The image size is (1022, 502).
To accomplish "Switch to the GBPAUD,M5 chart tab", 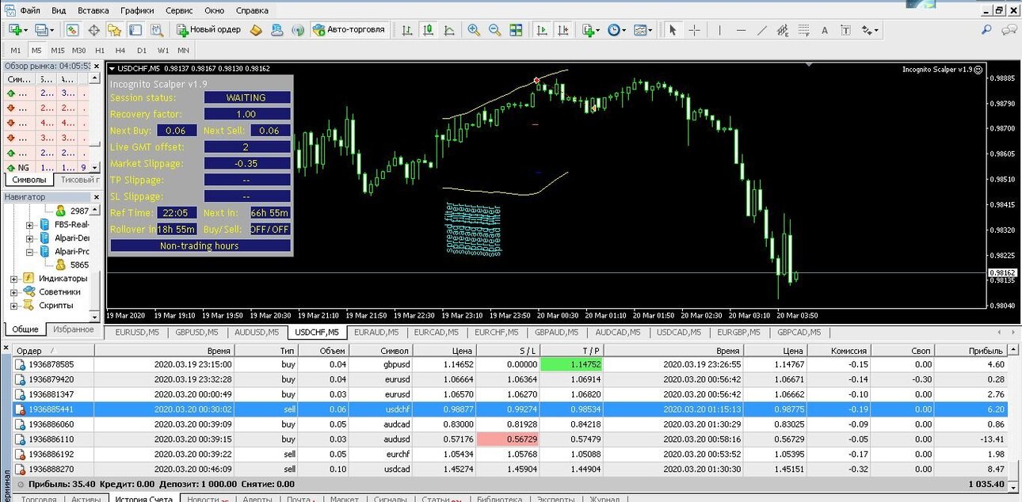I will click(556, 333).
